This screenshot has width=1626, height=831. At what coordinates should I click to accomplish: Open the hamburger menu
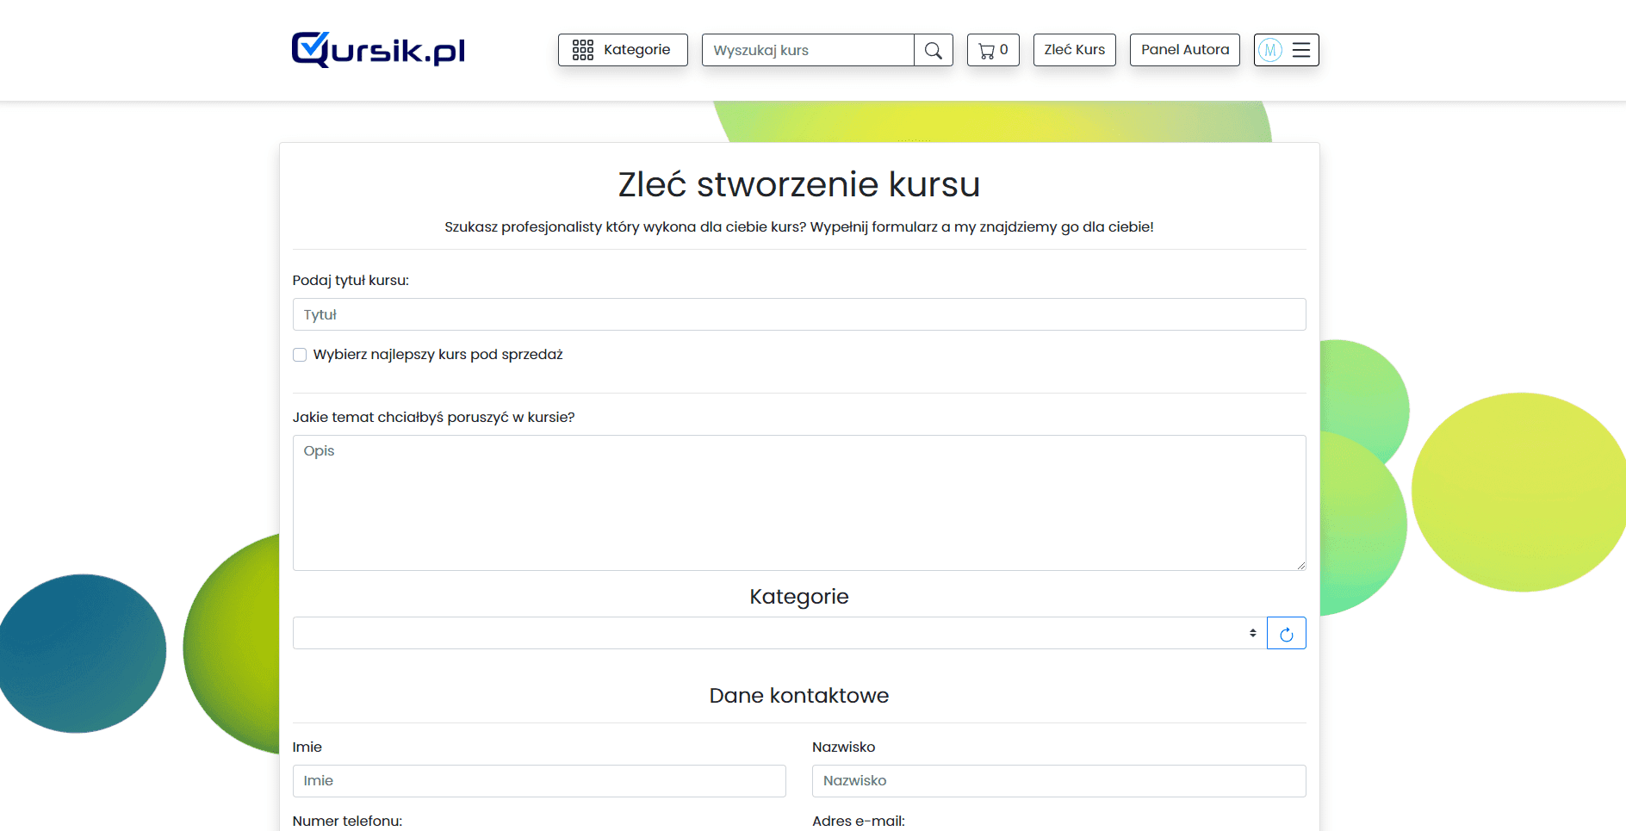1301,50
